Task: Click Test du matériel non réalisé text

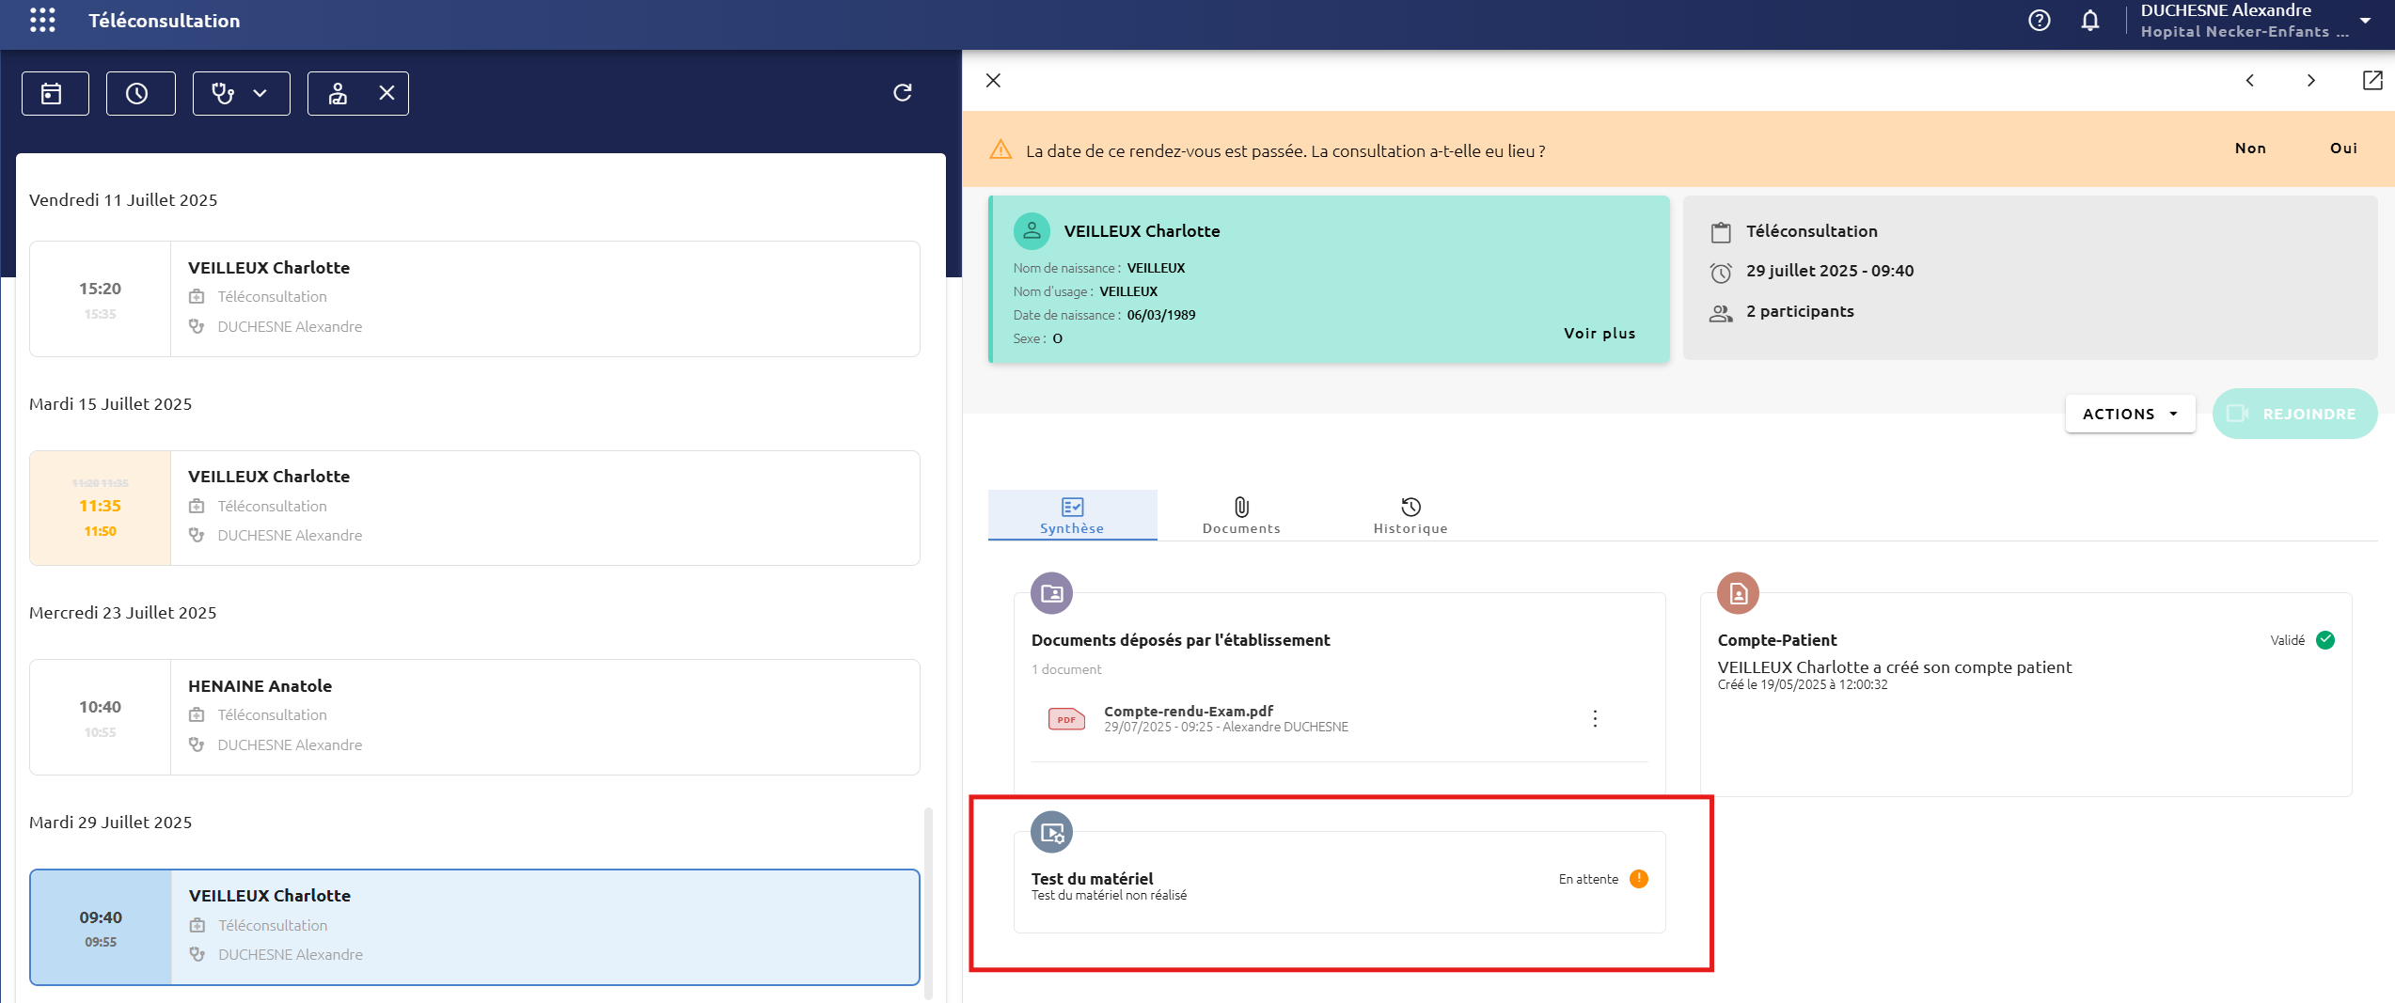Action: (x=1109, y=895)
